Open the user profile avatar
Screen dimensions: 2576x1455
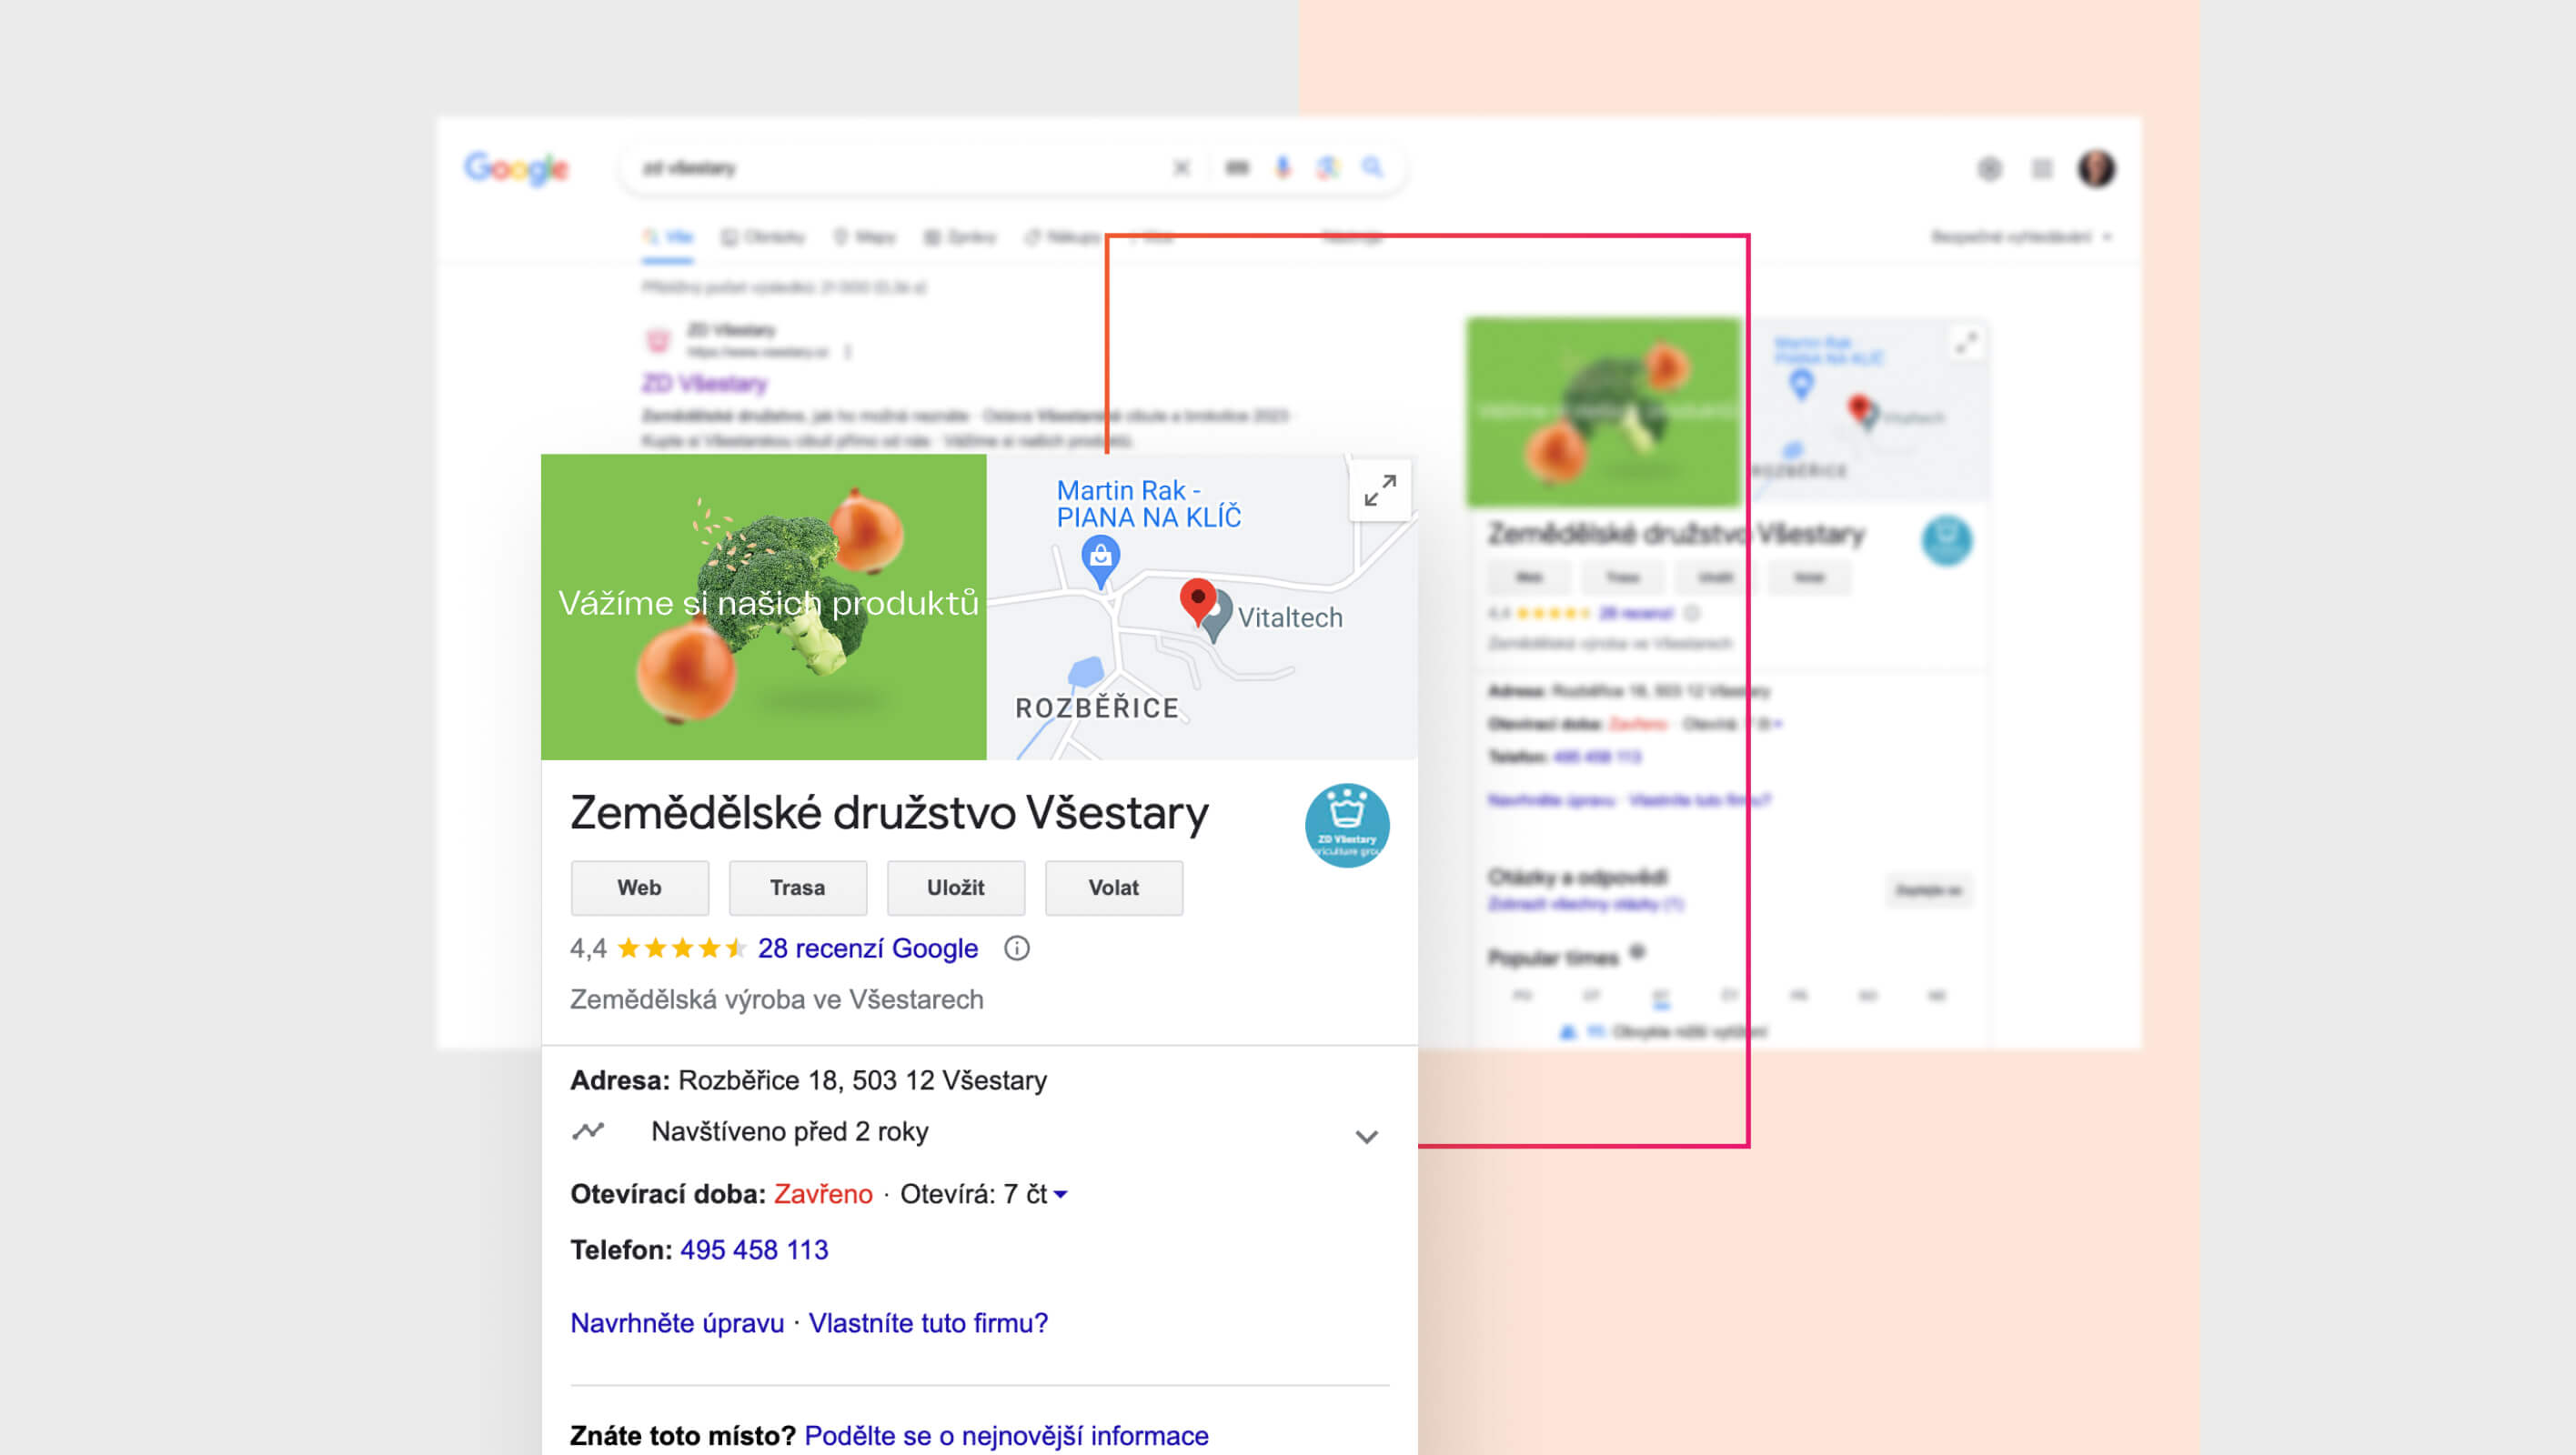point(2096,168)
